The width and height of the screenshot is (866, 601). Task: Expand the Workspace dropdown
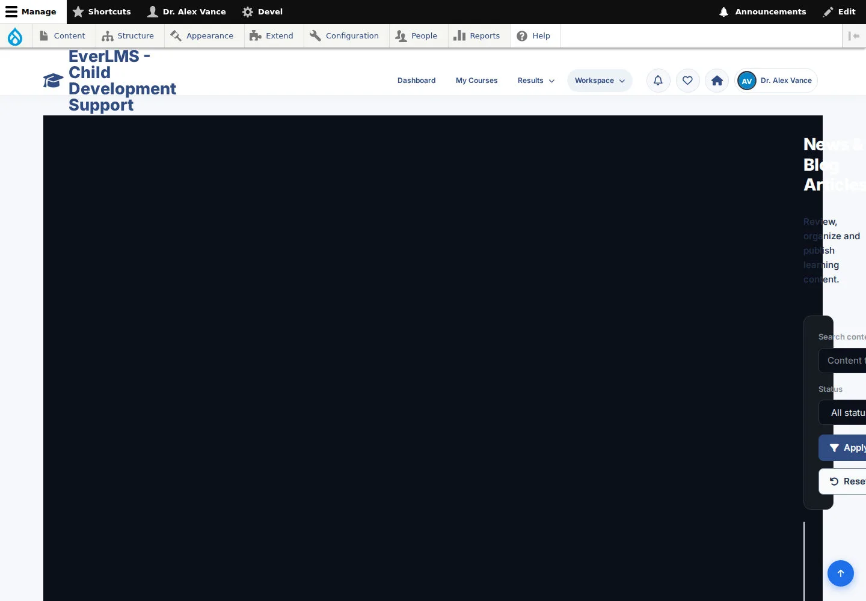click(x=600, y=81)
